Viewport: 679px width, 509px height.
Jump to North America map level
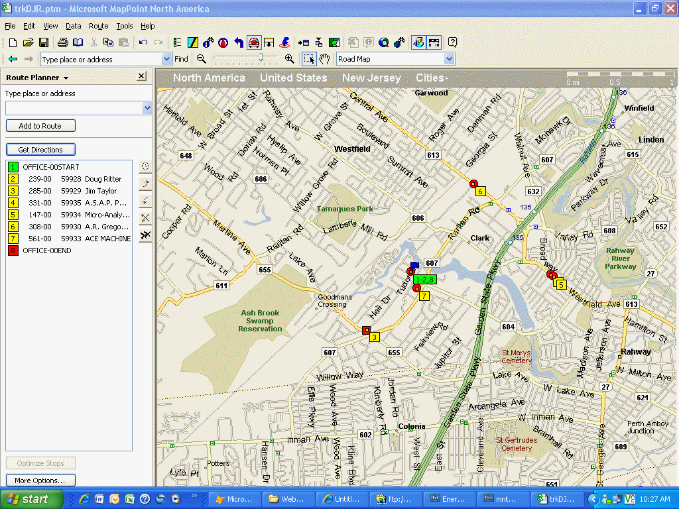209,78
